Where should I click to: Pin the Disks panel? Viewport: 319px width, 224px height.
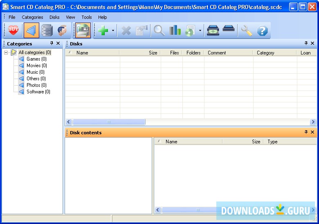pos(306,43)
